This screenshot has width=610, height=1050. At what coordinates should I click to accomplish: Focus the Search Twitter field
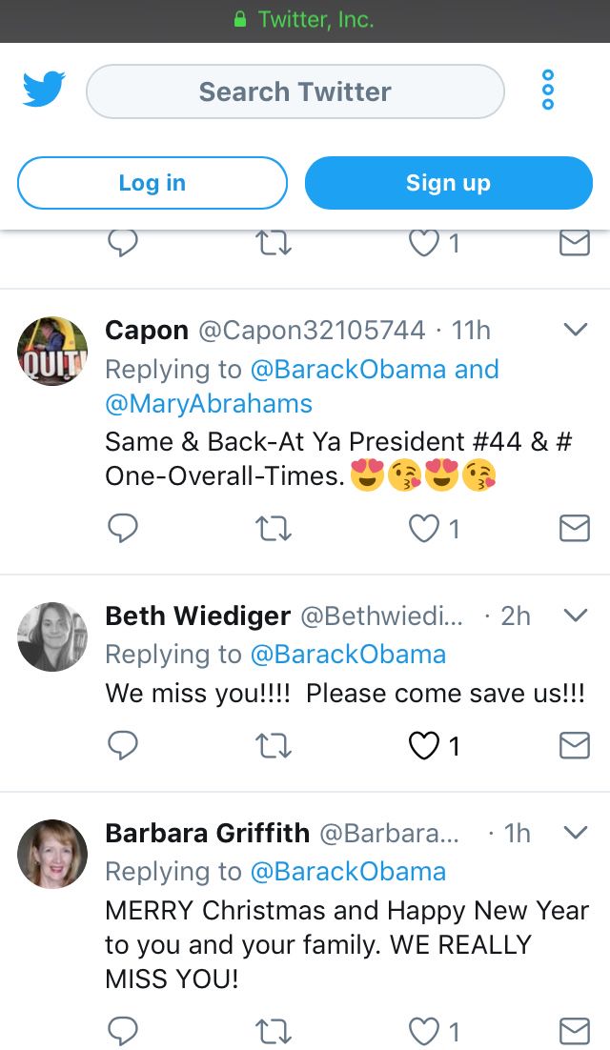(x=295, y=91)
